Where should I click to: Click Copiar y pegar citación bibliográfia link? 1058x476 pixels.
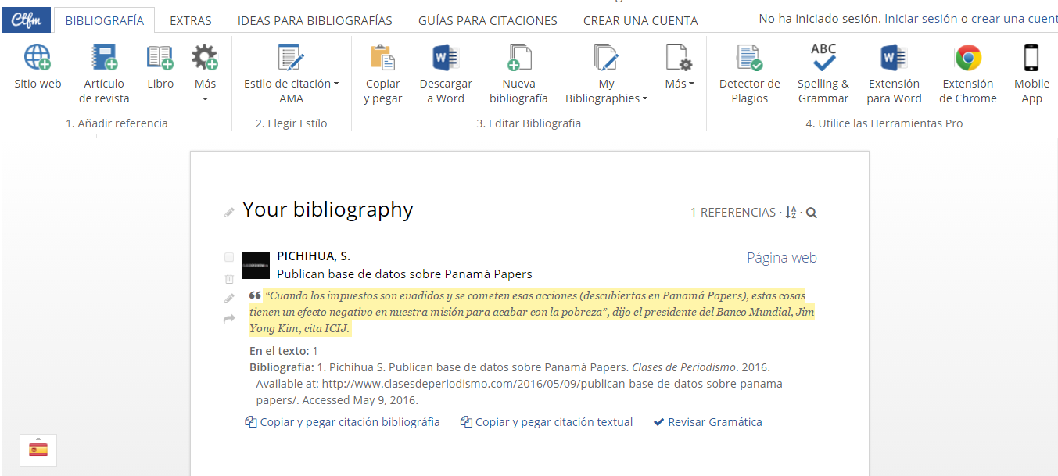point(343,422)
